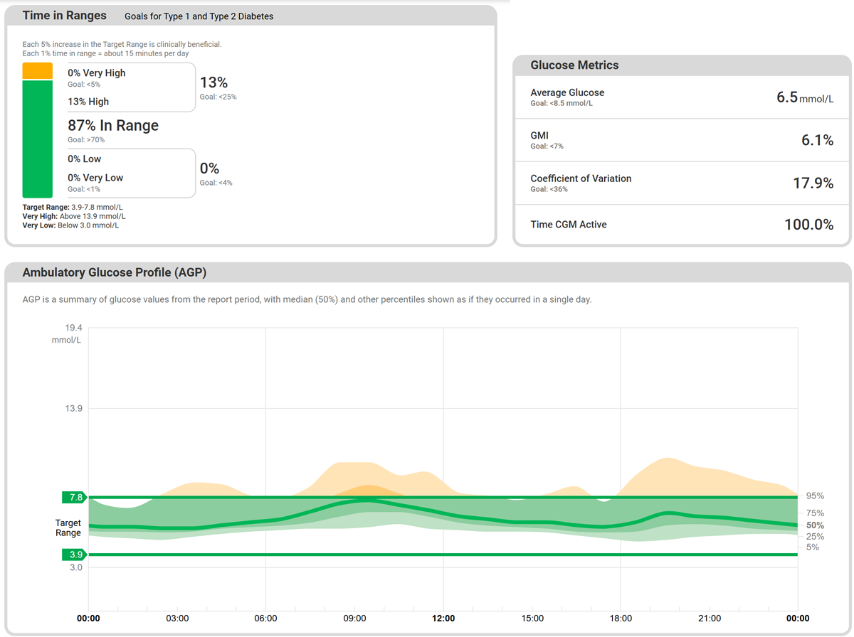Click the combined 13% high total

pyautogui.click(x=213, y=82)
